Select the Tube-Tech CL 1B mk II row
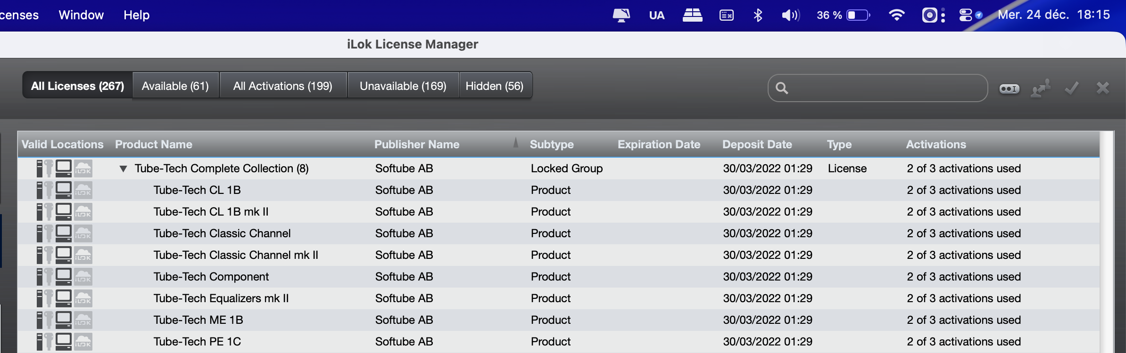Viewport: 1126px width, 353px height. (211, 212)
